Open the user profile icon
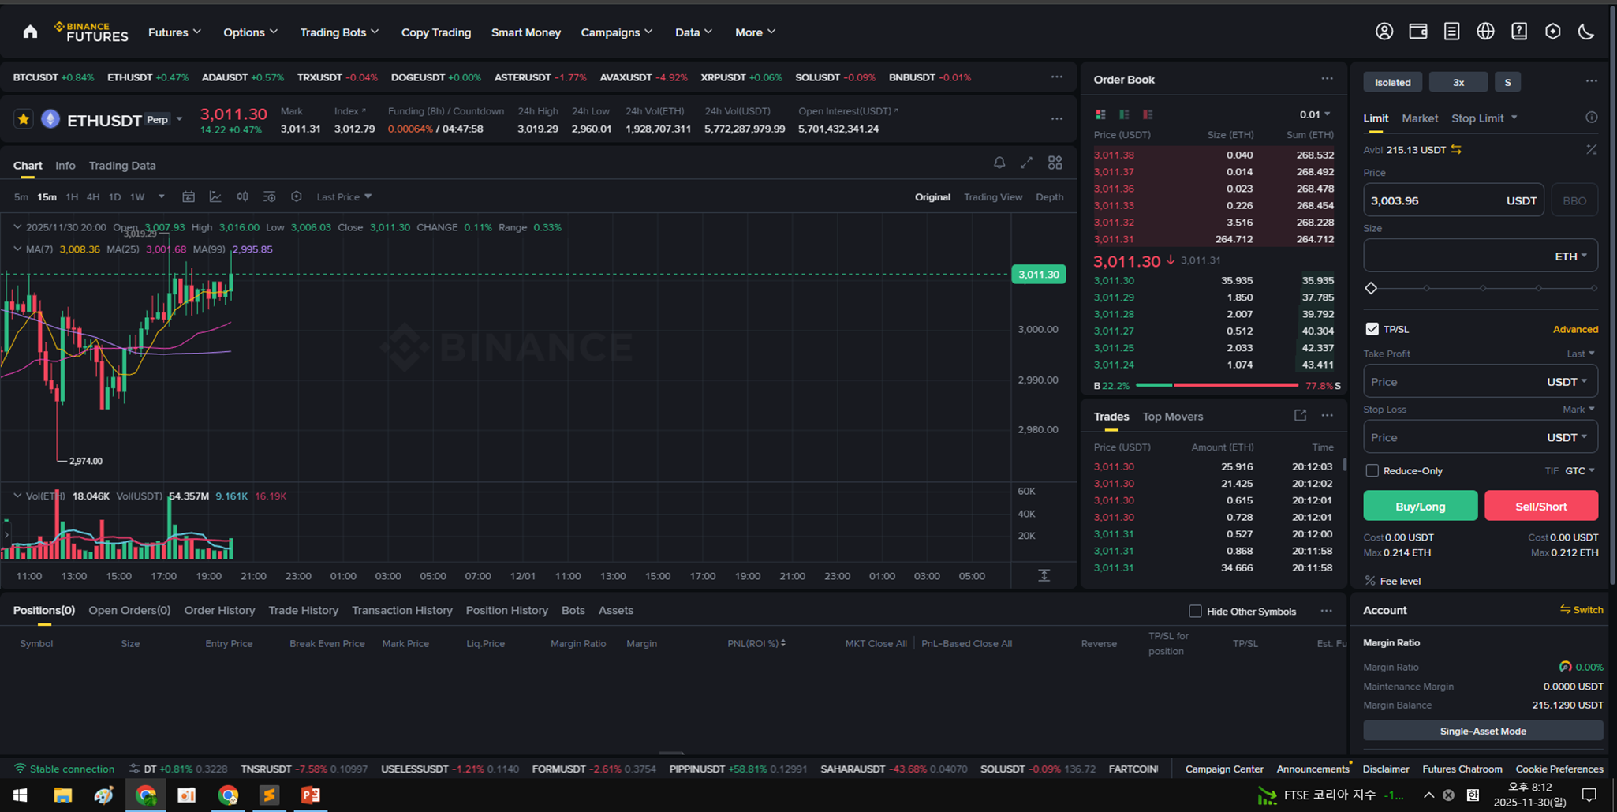Viewport: 1617px width, 812px height. (1384, 32)
